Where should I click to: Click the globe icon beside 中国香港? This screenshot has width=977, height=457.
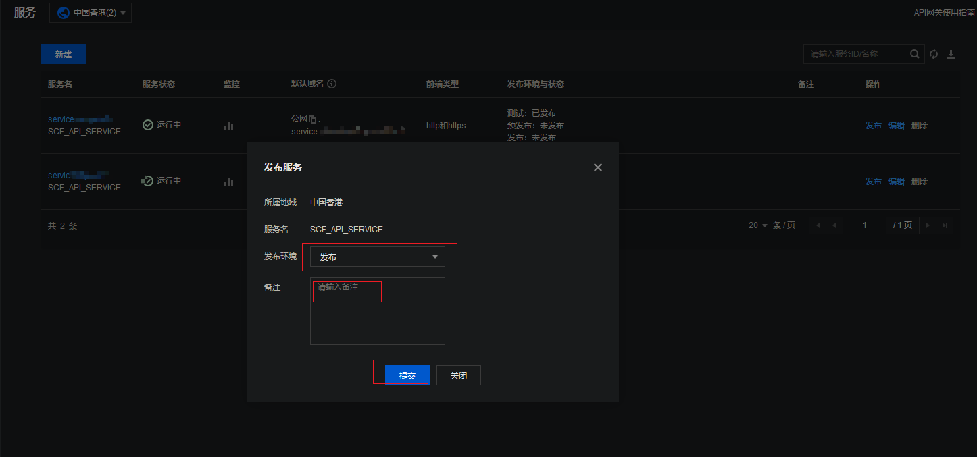64,13
